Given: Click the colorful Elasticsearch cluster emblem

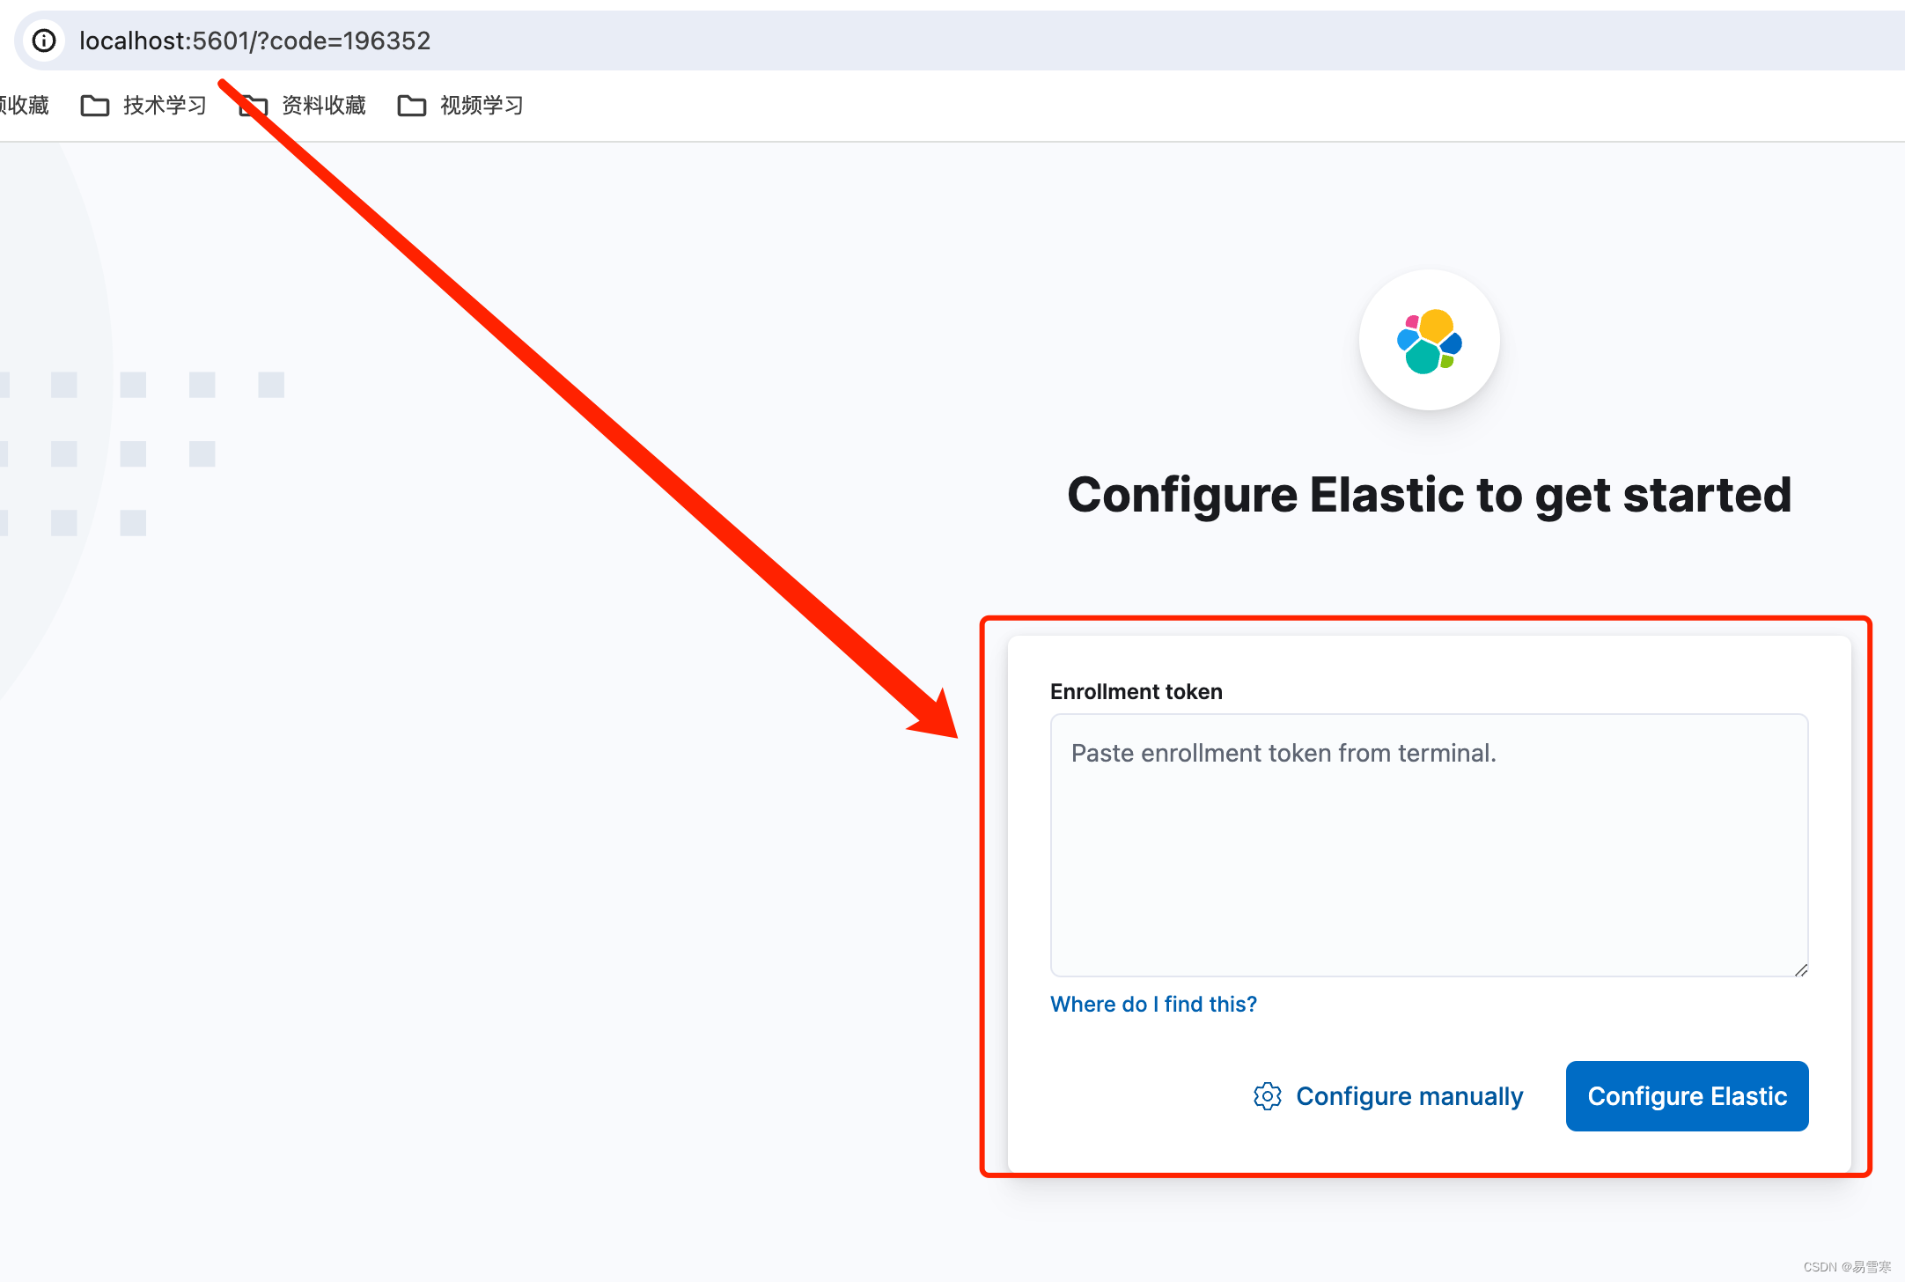Looking at the screenshot, I should pos(1428,342).
